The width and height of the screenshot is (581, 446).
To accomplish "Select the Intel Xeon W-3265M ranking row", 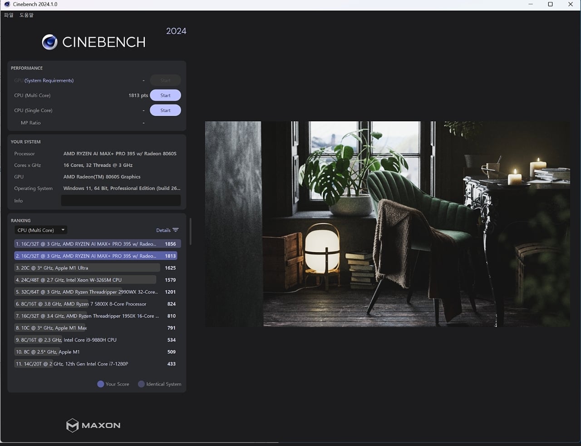I will 96,280.
